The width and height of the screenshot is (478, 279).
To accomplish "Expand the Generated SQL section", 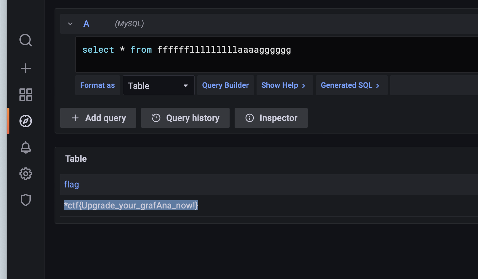I will (x=351, y=85).
